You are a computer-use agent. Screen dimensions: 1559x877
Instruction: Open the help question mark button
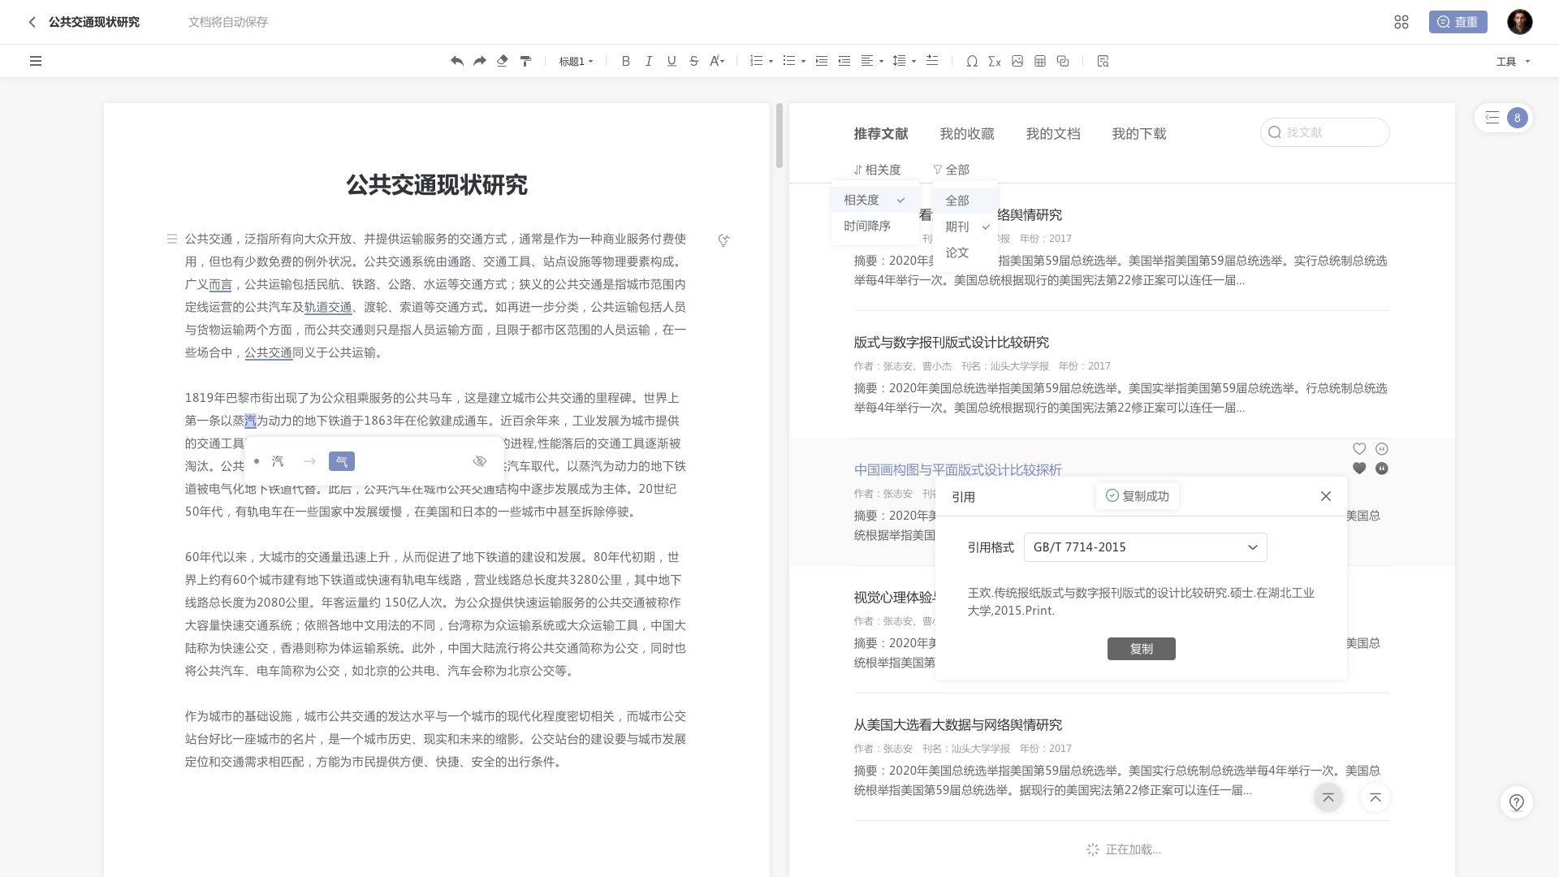click(x=1516, y=802)
